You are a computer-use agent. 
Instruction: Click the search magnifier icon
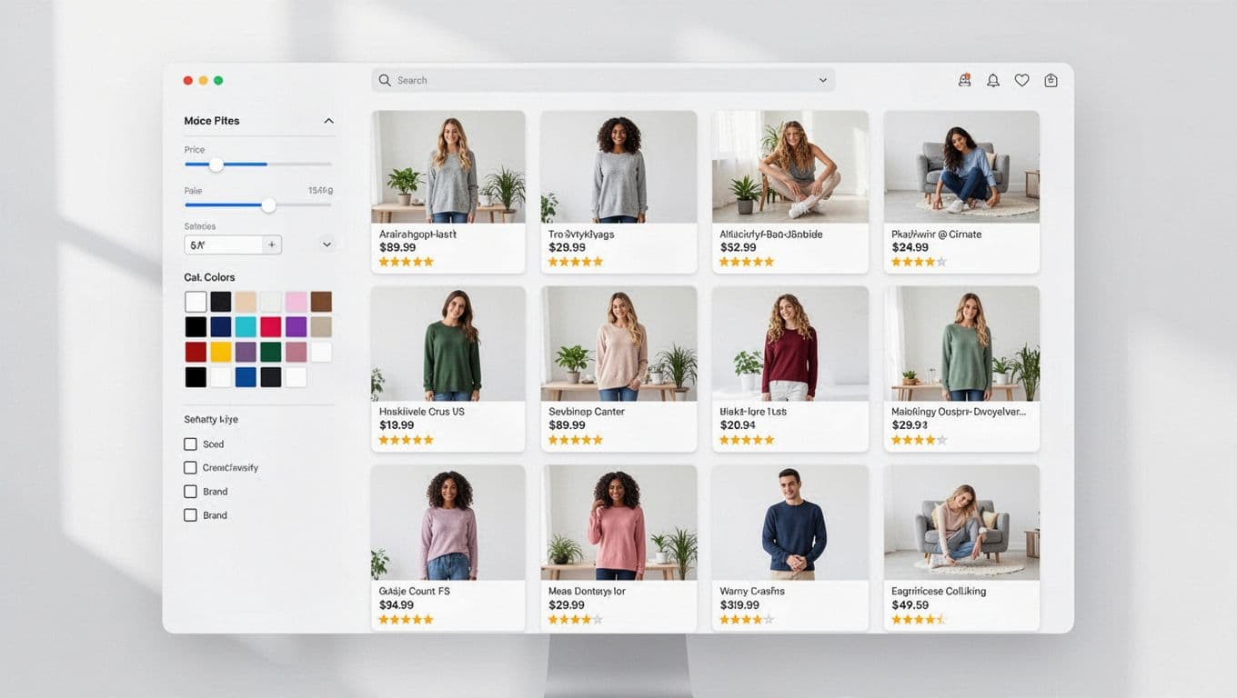(x=385, y=80)
